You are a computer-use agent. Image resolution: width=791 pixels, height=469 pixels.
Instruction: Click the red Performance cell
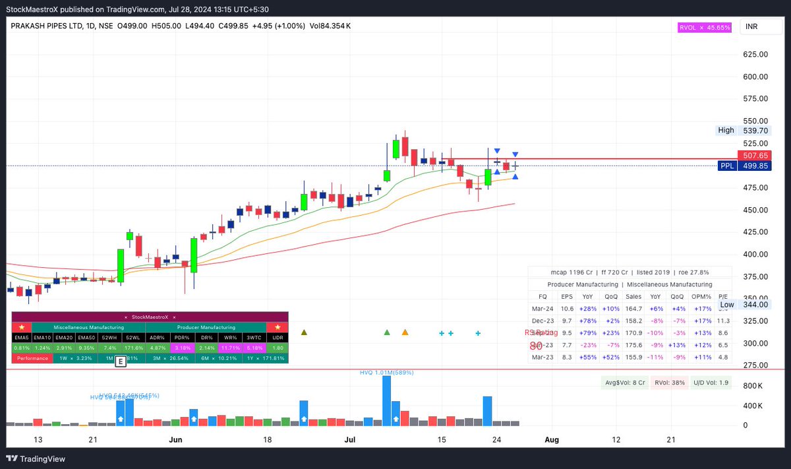32,358
